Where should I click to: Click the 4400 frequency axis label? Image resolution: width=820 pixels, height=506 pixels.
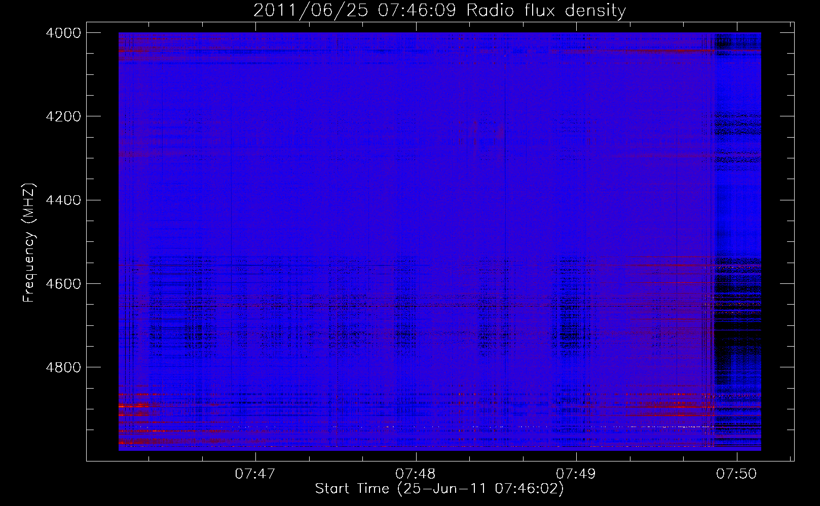(x=63, y=200)
